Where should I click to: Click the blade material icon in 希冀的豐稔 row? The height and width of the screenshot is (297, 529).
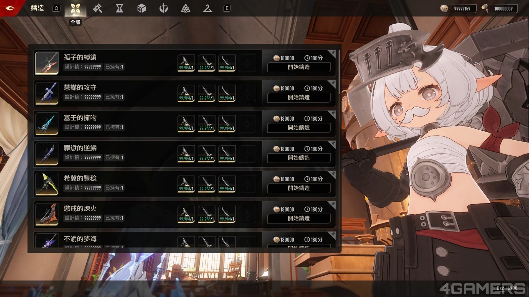tap(227, 184)
